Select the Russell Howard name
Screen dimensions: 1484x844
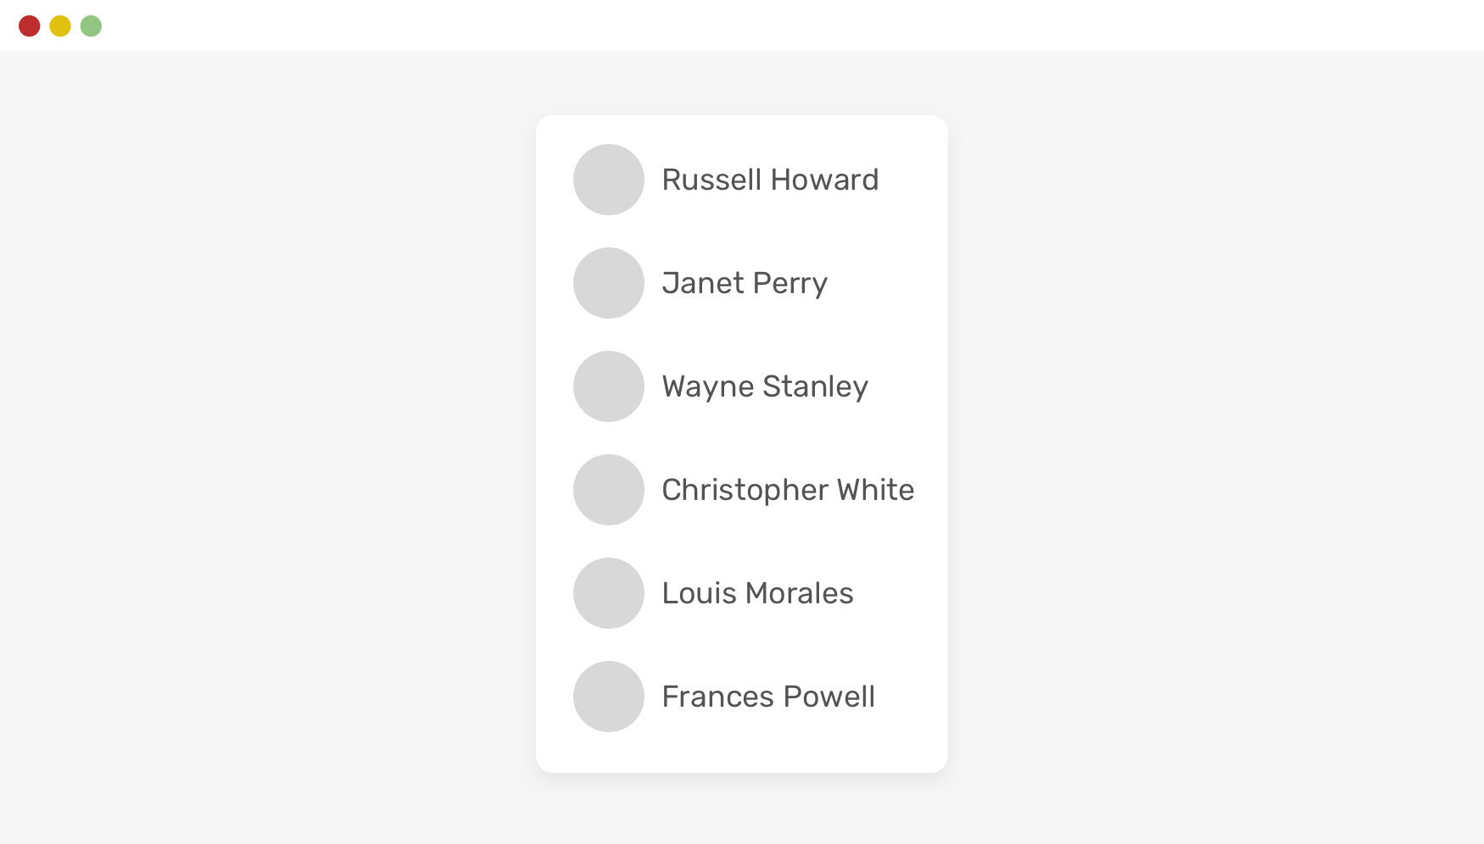click(769, 180)
